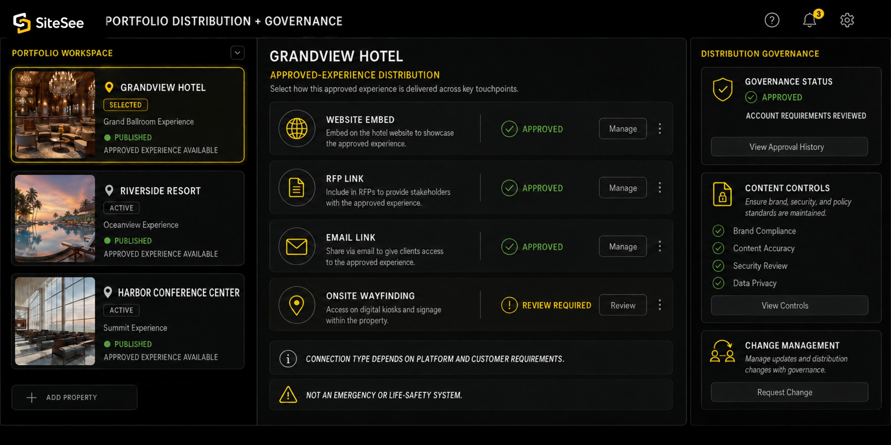Click the Onsite Wayfinding pin icon
891x445 pixels.
point(297,305)
